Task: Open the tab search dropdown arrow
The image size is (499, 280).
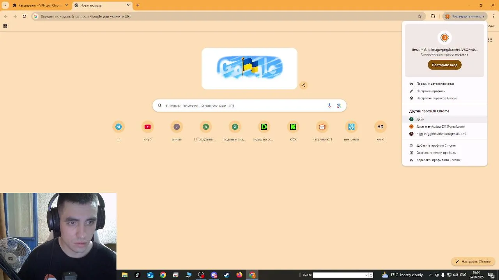Action: pos(5,5)
